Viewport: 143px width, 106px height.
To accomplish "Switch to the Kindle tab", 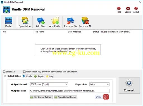I will [x=27, y=76].
